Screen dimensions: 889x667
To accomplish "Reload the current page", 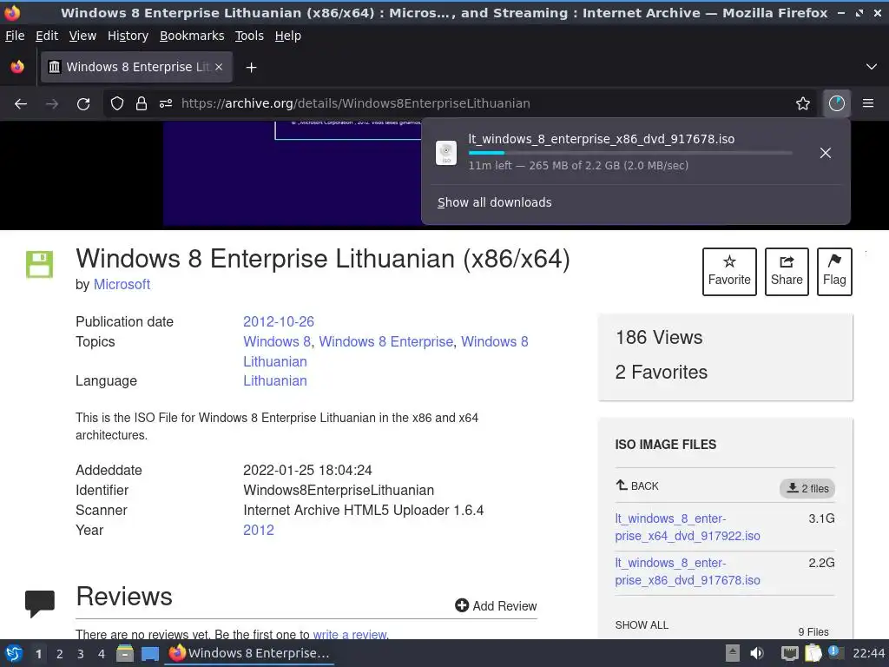I will (83, 104).
